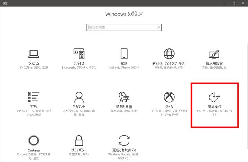Click the 個人用設定 title label
Screen dimensions: 248x162
(214, 63)
